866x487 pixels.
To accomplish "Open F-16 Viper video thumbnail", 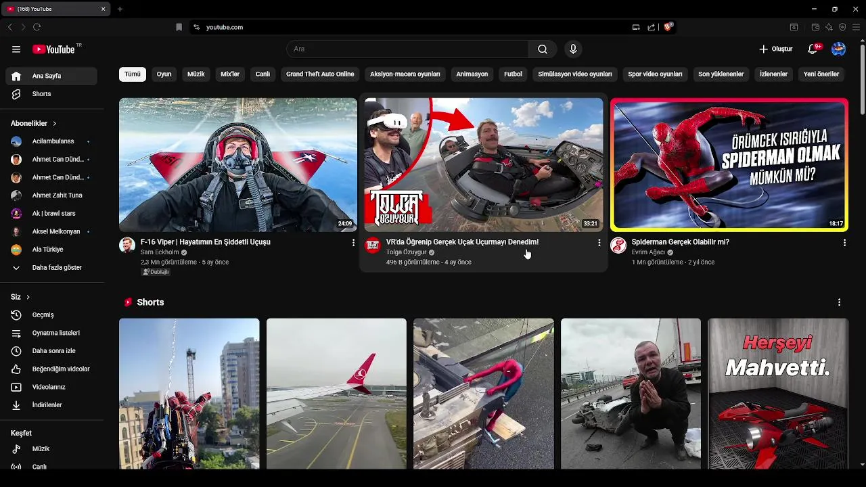I will click(238, 165).
